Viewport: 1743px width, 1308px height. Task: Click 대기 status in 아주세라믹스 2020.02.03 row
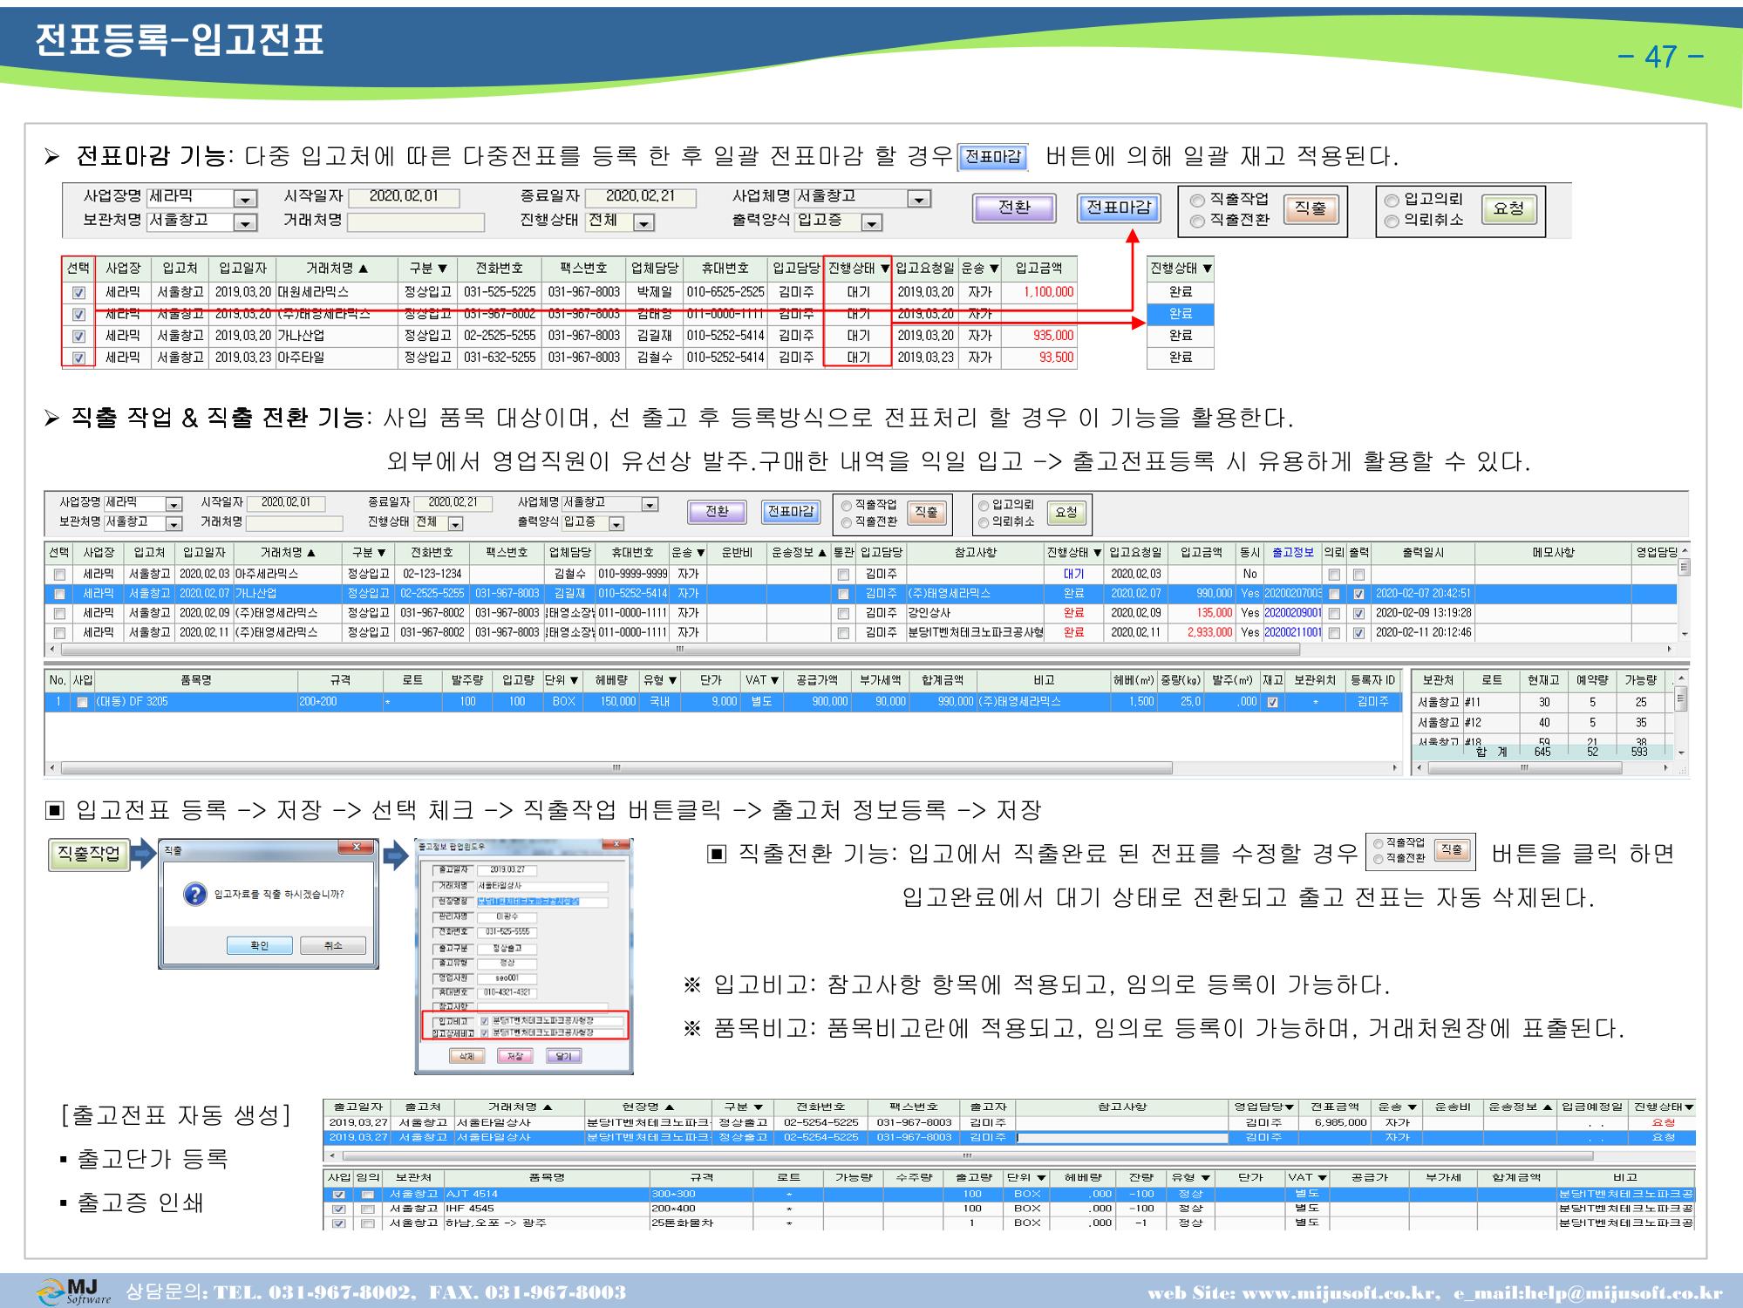click(1074, 575)
